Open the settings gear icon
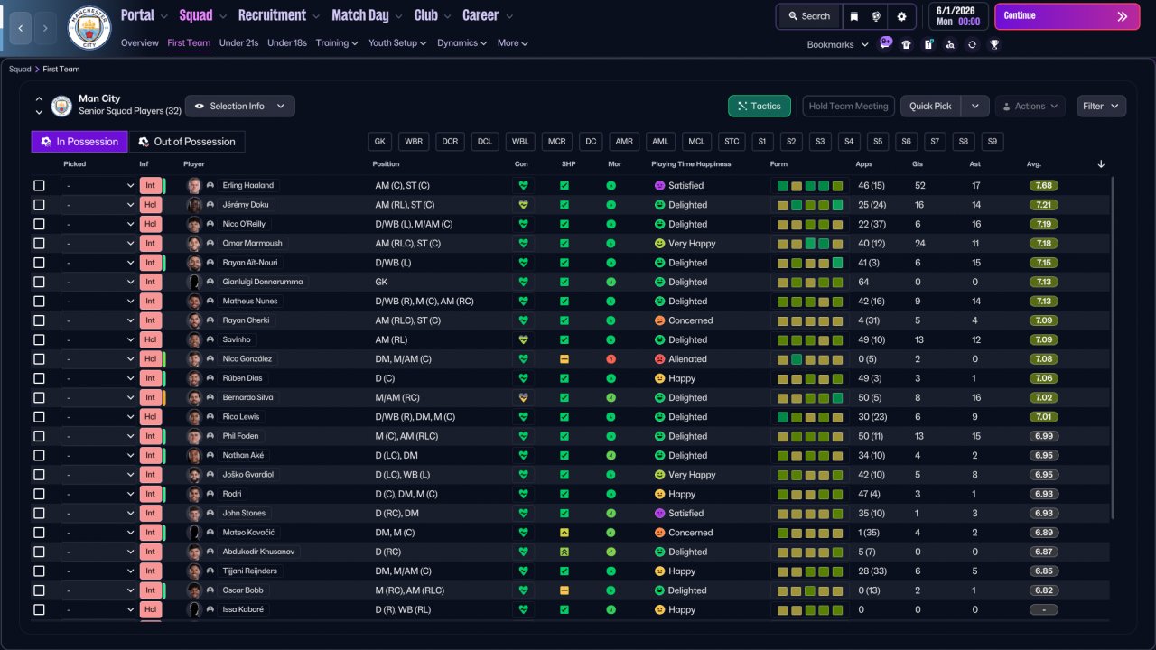 (901, 16)
